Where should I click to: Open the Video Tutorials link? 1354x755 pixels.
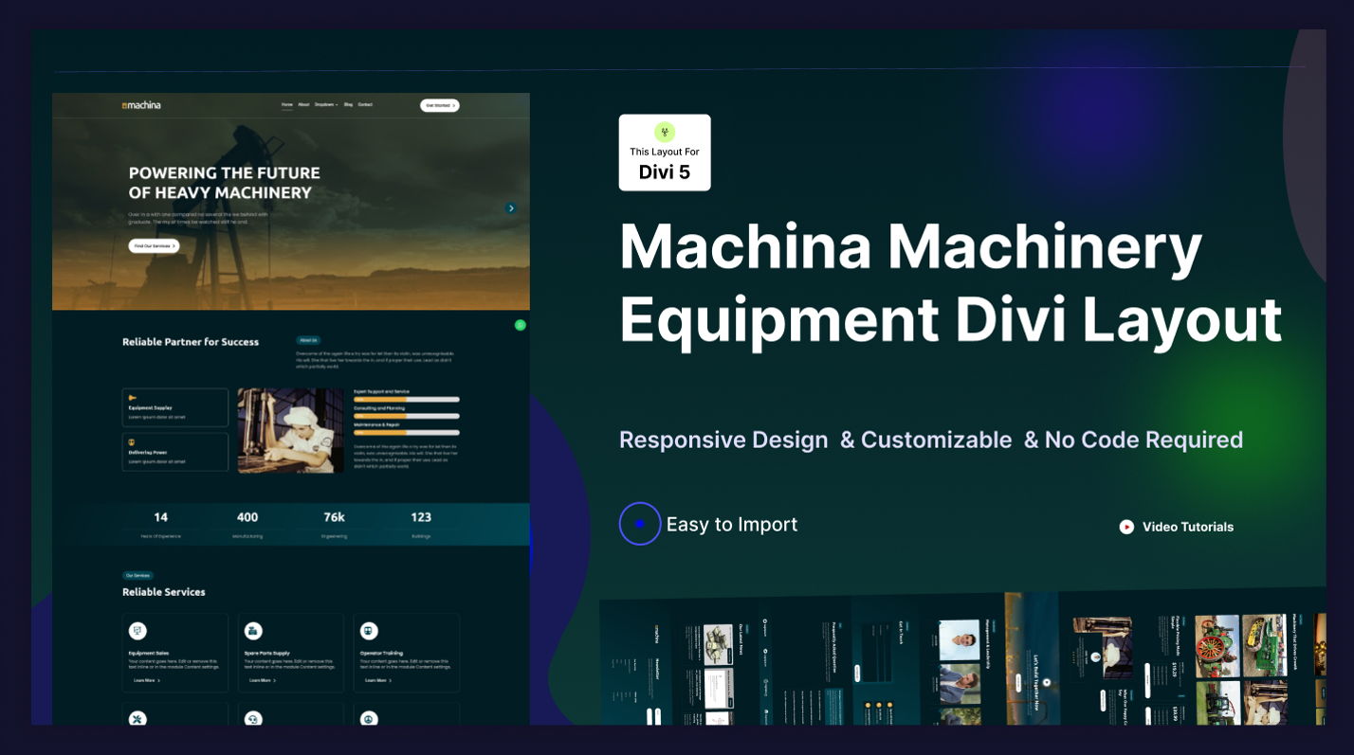click(1188, 527)
